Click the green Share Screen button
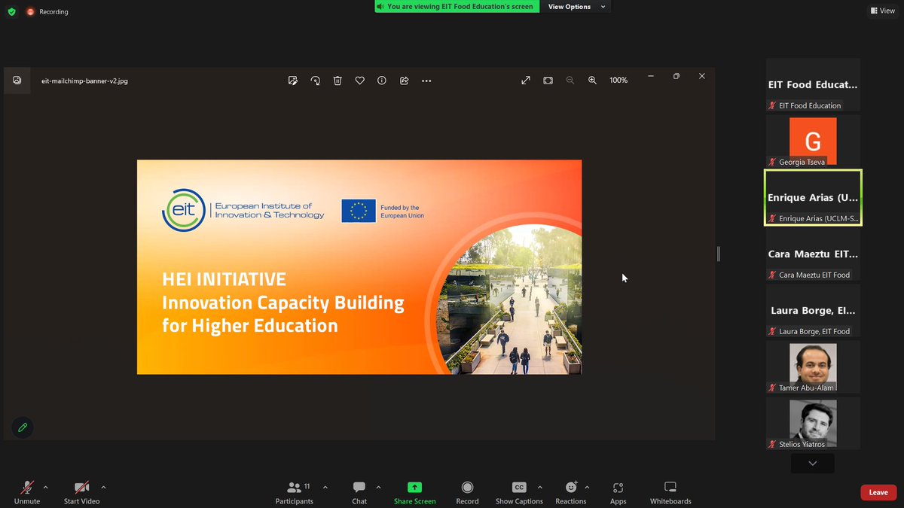 [x=414, y=492]
